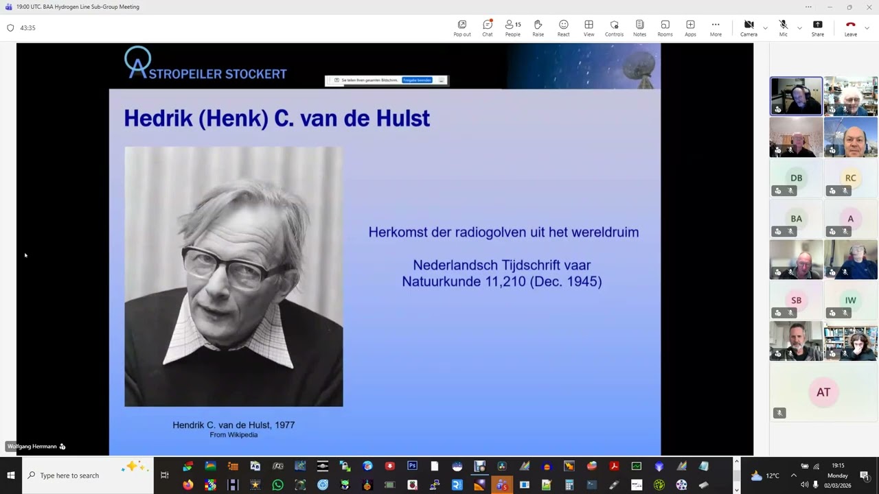Viewport: 879px width, 494px height.
Task: Turn the Camera on
Action: tap(749, 27)
